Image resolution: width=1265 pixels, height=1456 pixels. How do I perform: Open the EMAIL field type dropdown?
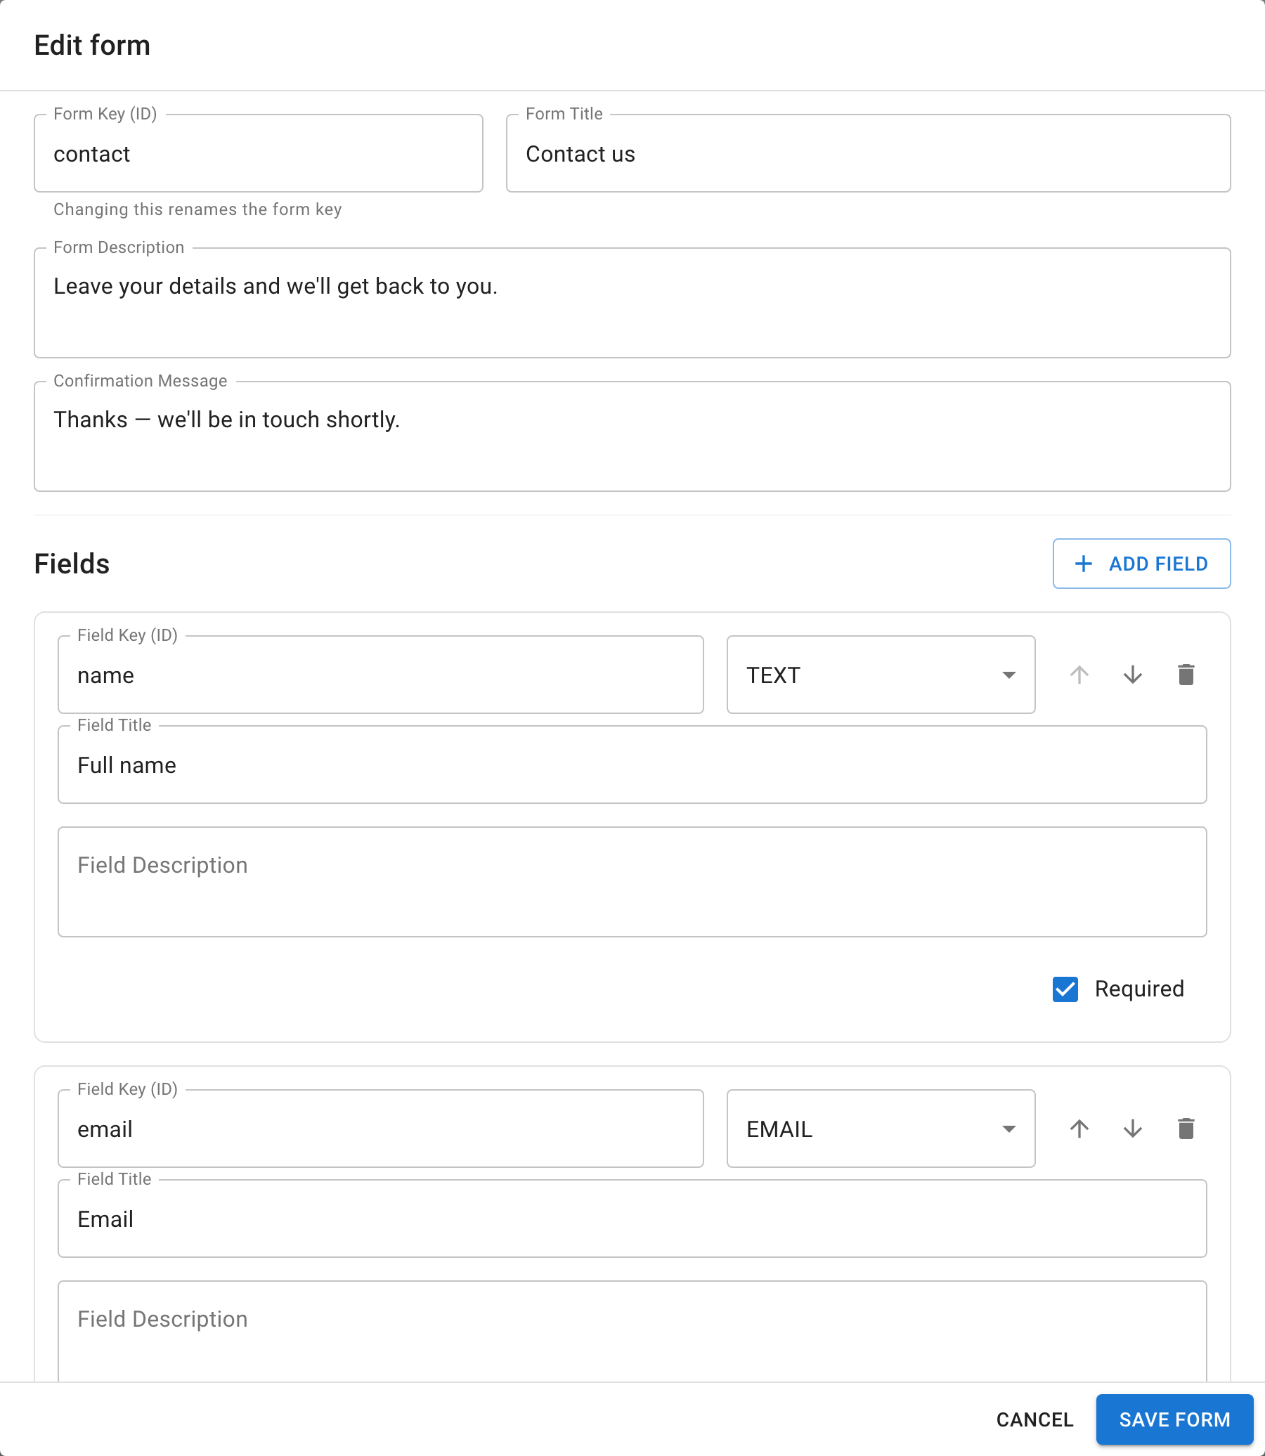881,1129
